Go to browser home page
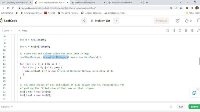The image size is (200, 112). coord(13,8)
